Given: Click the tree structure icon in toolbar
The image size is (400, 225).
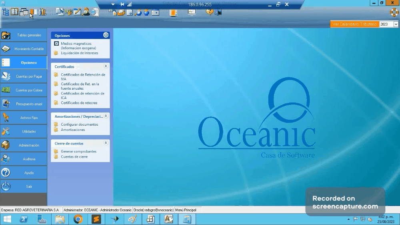Looking at the screenshot, I should click(x=6, y=12).
